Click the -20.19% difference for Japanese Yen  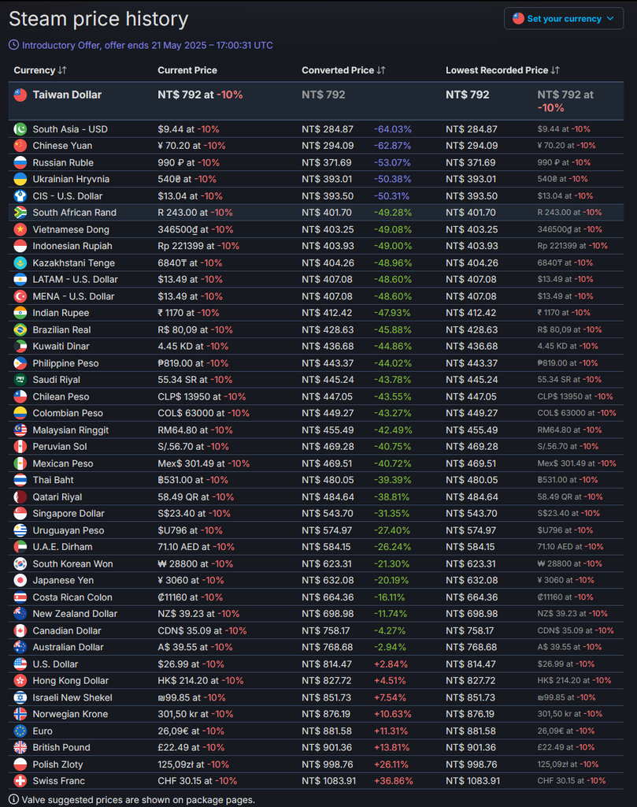391,581
